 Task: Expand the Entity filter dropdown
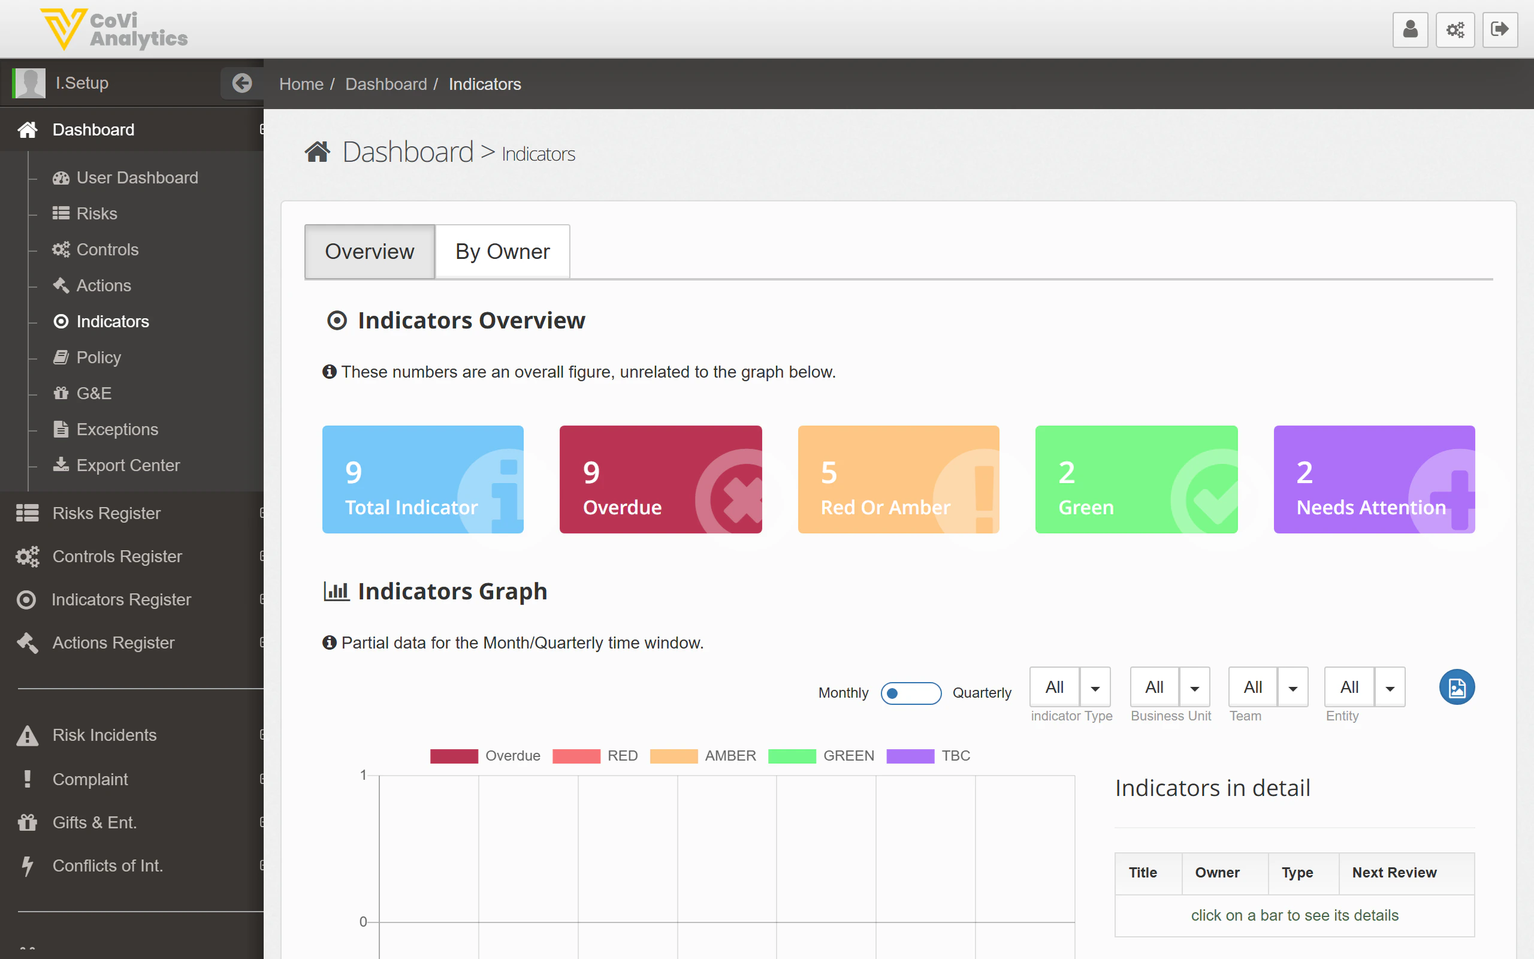[1390, 687]
